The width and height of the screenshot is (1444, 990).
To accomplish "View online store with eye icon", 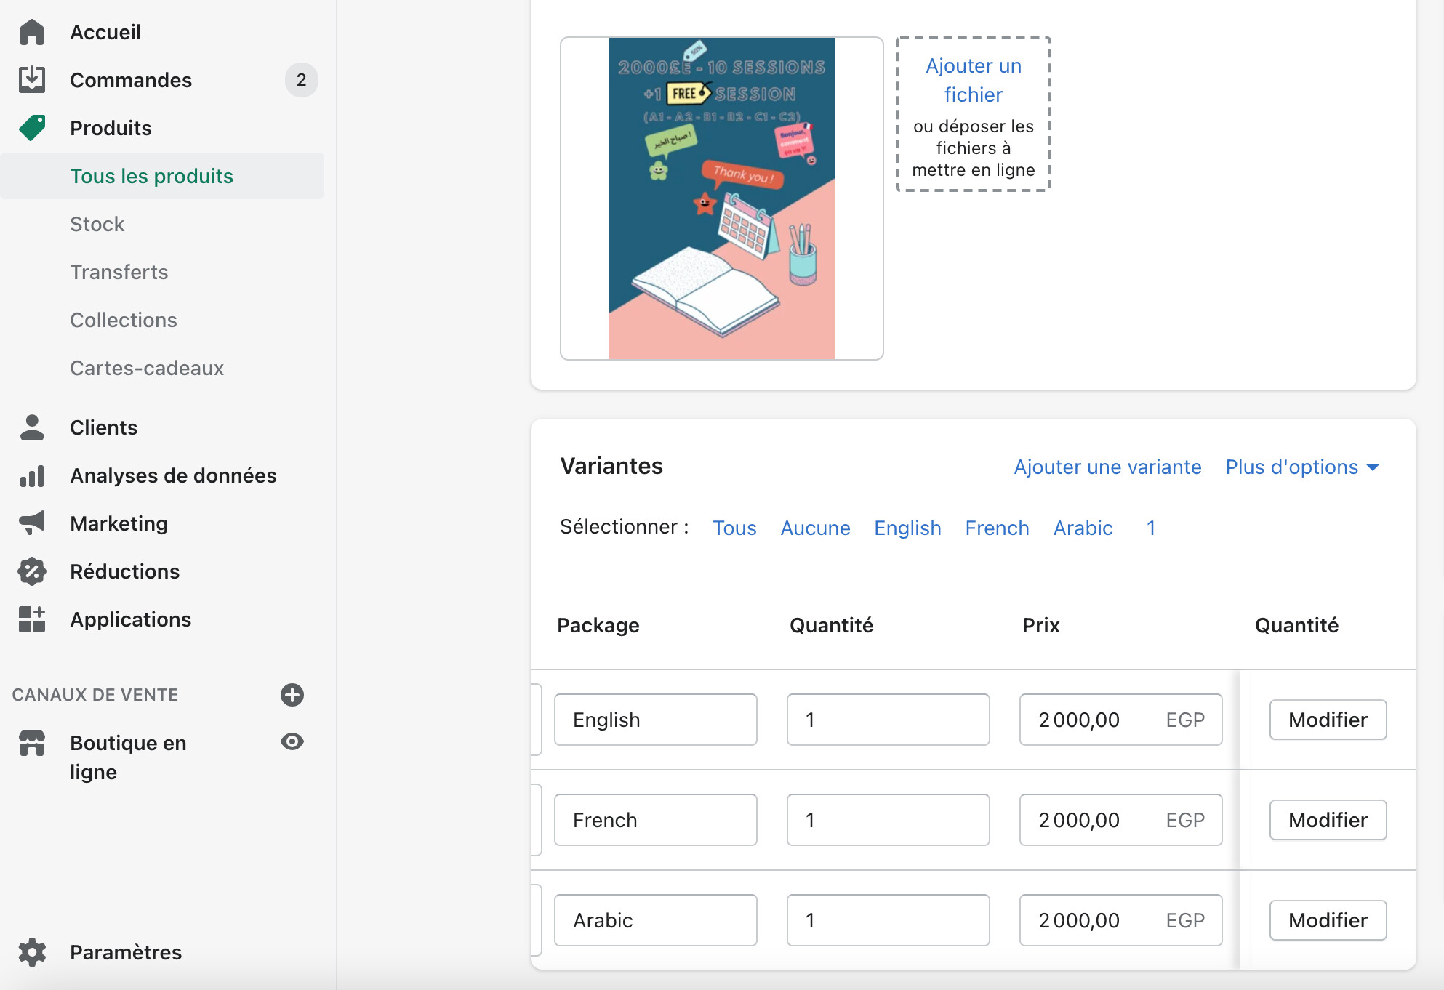I will pyautogui.click(x=292, y=741).
